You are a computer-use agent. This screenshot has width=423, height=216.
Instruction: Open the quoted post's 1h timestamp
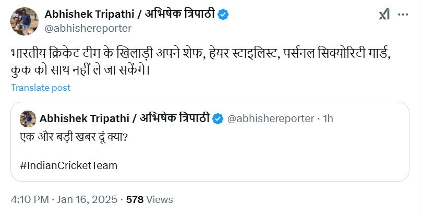[328, 119]
